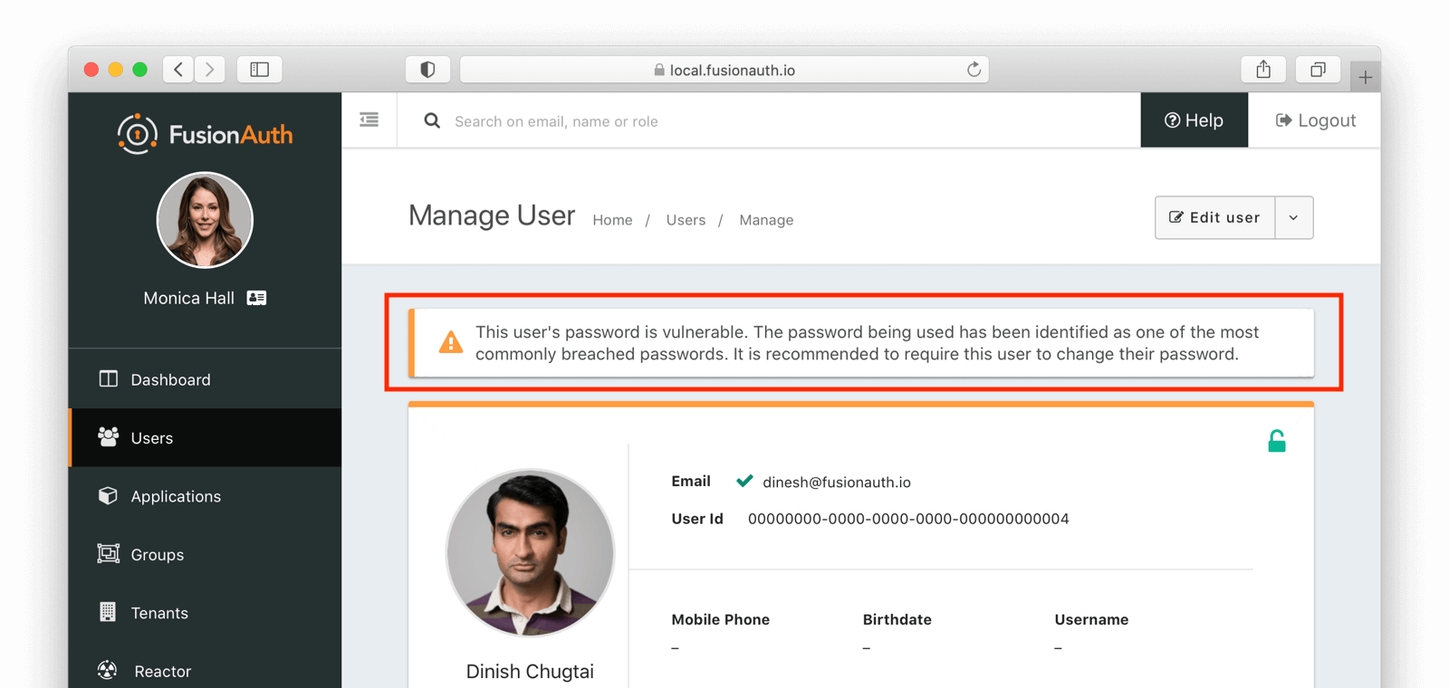Click the Dinish Chugtai name text
The image size is (1449, 688).
[530, 672]
